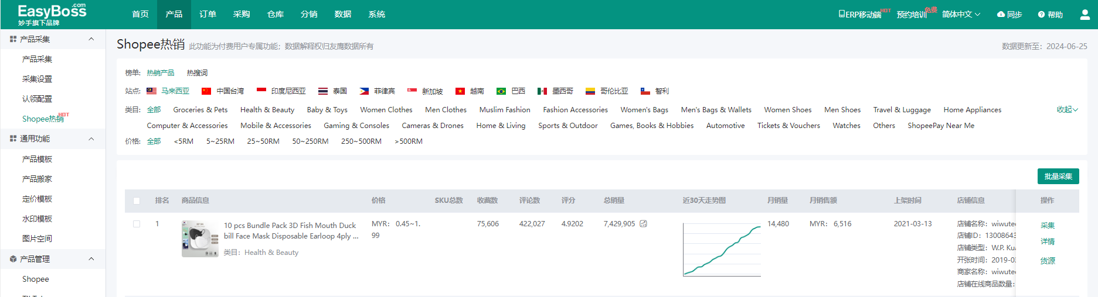This screenshot has width=1098, height=297.
Task: Open the 订单 top menu
Action: coord(208,15)
